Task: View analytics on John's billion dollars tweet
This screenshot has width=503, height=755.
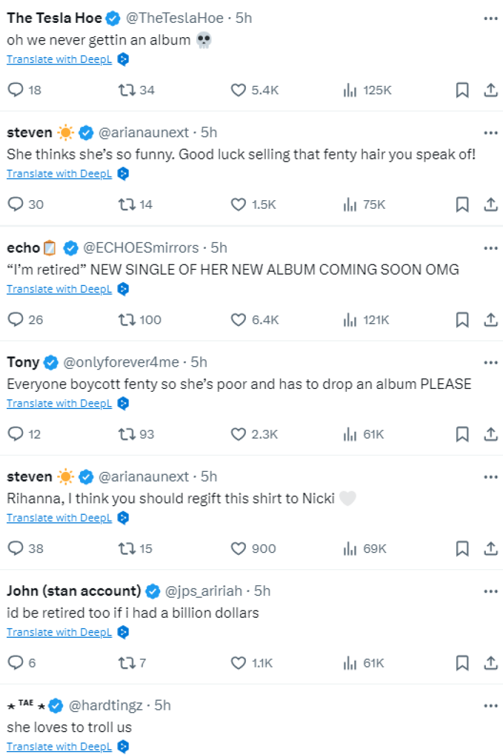Action: coord(350,663)
